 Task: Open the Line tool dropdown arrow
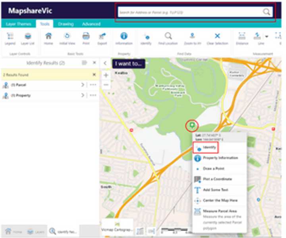tap(267, 36)
